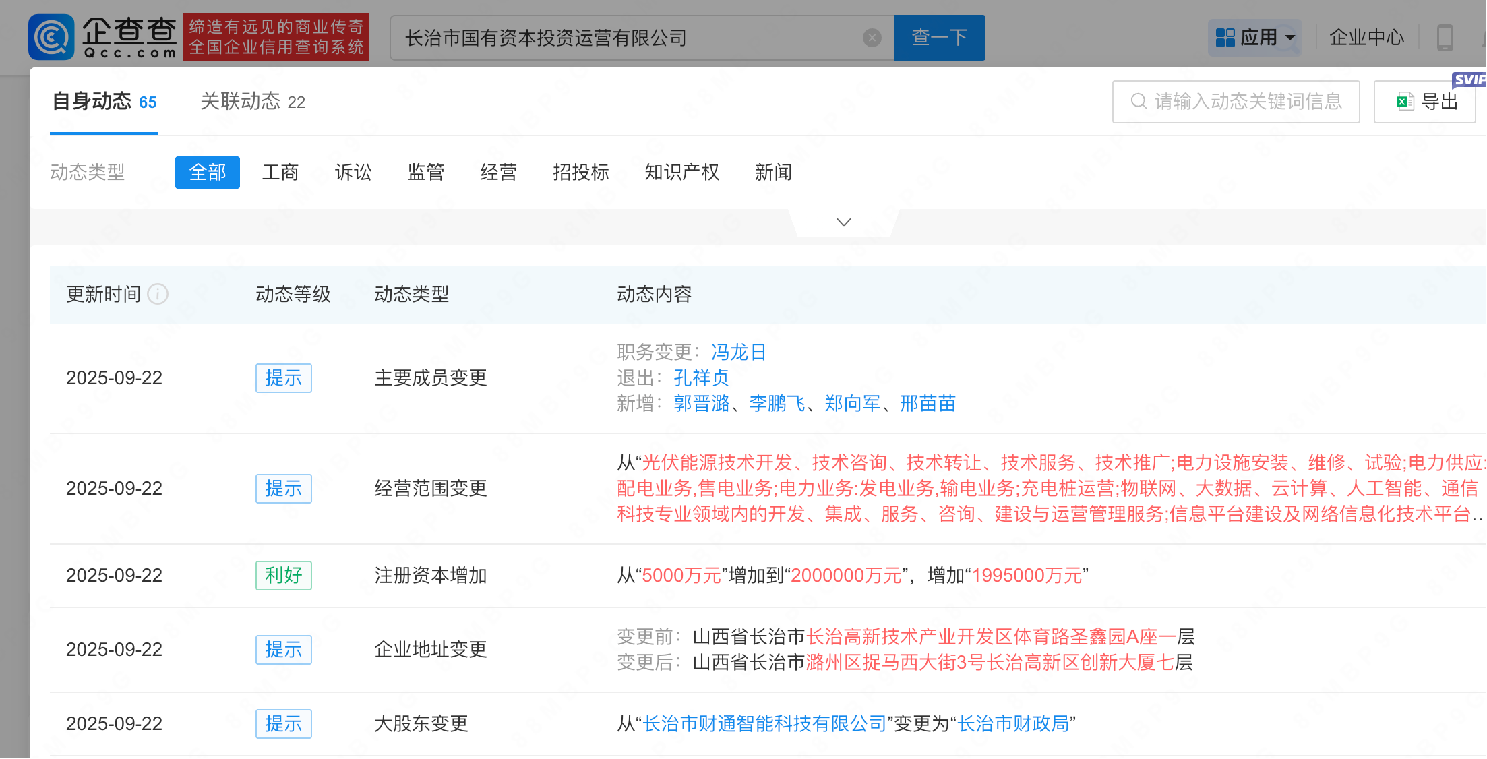The image size is (1487, 759).
Task: Click the 经营范围变更 type text
Action: pos(431,488)
